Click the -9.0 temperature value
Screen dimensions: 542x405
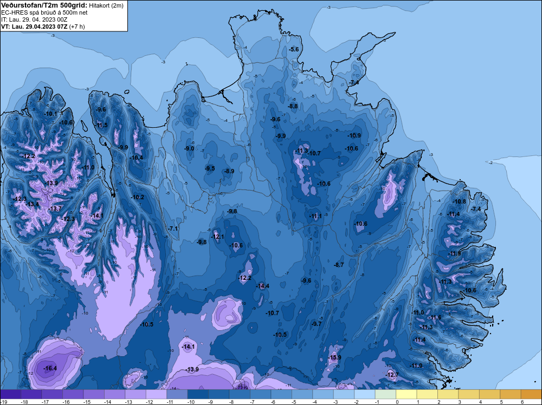(x=189, y=148)
